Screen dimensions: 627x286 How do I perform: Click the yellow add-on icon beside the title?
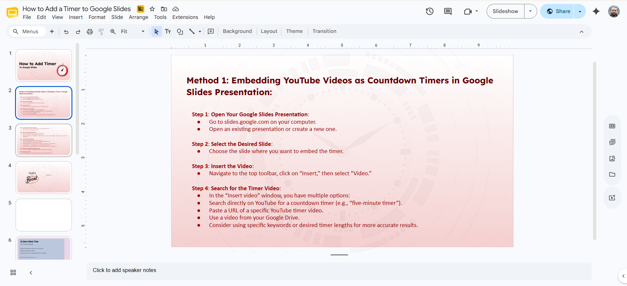(140, 9)
